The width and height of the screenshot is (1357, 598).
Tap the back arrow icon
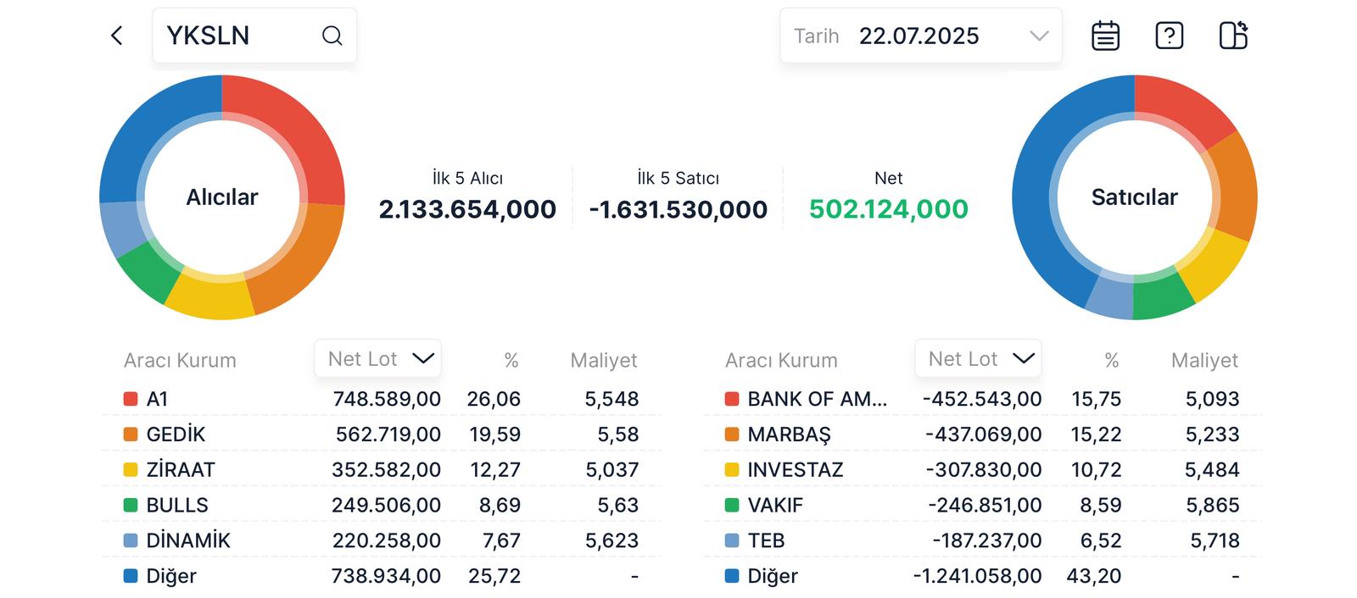[x=117, y=36]
